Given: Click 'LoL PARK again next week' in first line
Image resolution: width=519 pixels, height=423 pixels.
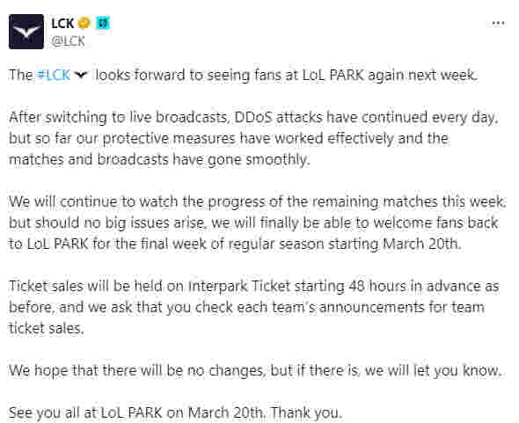Looking at the screenshot, I should click(x=390, y=75).
